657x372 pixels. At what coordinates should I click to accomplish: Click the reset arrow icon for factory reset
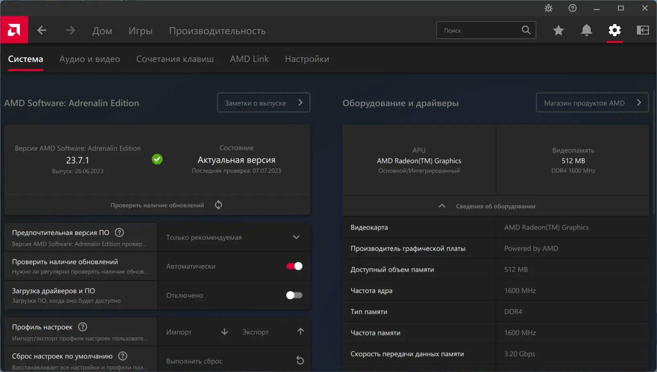[300, 360]
